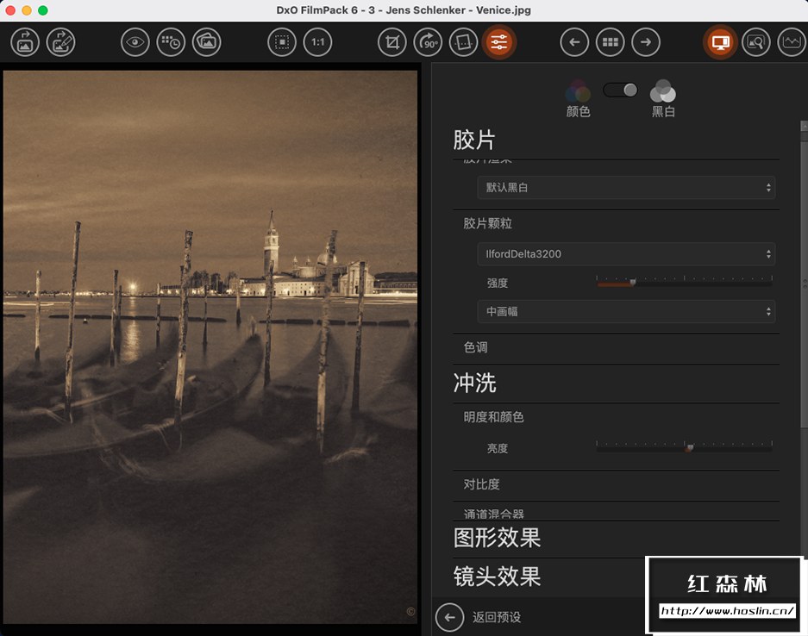Open the IlfordDelta3200 grain dropdown
Image resolution: width=808 pixels, height=636 pixels.
click(625, 253)
